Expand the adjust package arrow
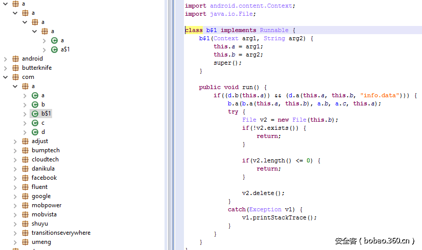The width and height of the screenshot is (422, 250). [16, 141]
